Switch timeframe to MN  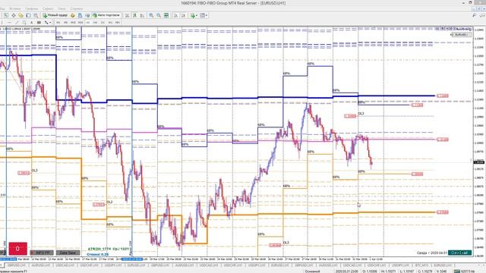coord(118,23)
